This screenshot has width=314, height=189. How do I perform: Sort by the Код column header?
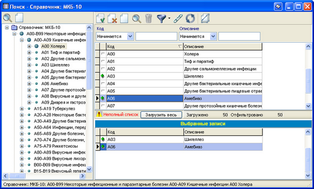145,46
